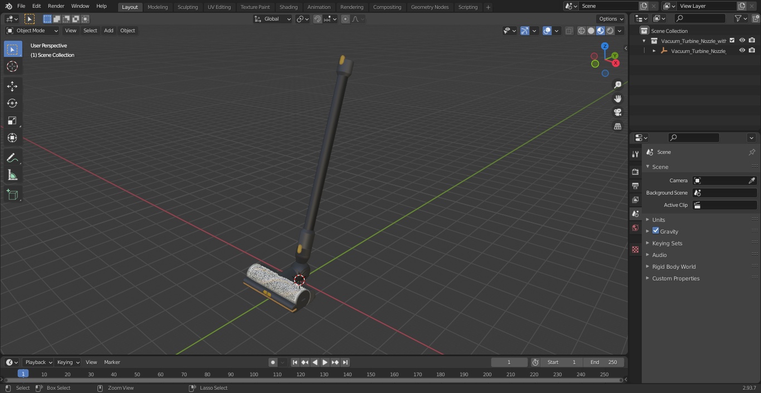
Task: Toggle camera view icon in viewport
Action: point(617,113)
